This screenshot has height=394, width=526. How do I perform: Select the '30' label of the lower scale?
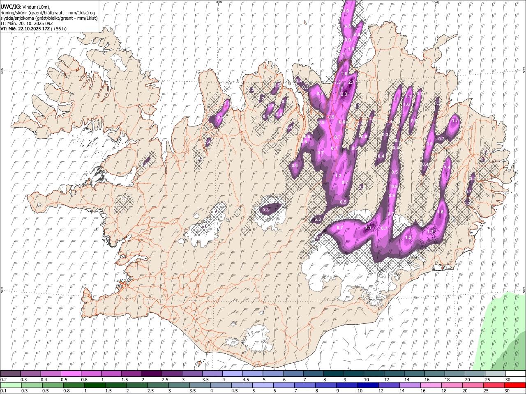[x=508, y=391]
